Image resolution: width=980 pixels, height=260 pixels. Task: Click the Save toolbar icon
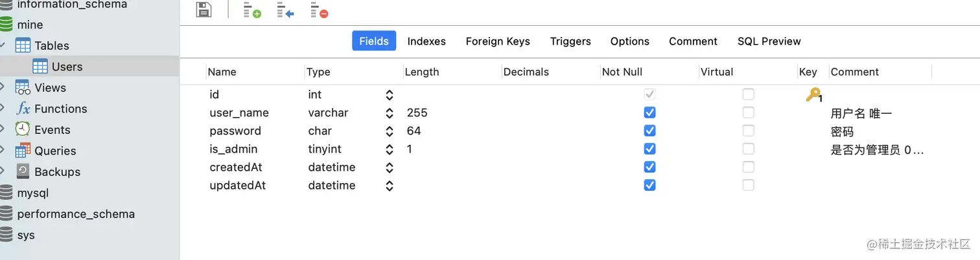(x=204, y=10)
